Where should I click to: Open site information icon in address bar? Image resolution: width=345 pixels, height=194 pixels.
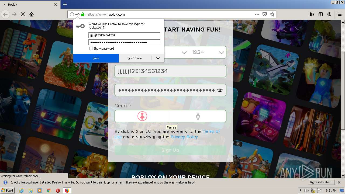(72, 14)
